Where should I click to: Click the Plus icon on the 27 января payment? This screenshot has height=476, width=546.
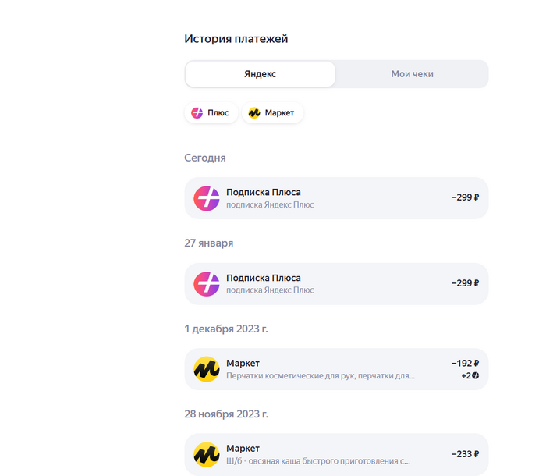click(x=207, y=284)
